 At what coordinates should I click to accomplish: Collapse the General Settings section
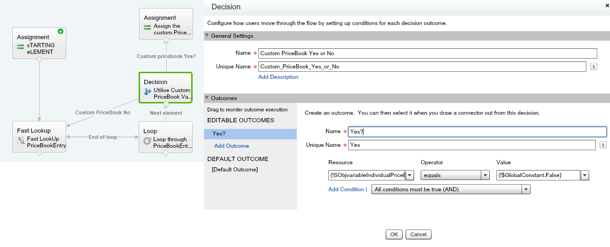click(207, 36)
